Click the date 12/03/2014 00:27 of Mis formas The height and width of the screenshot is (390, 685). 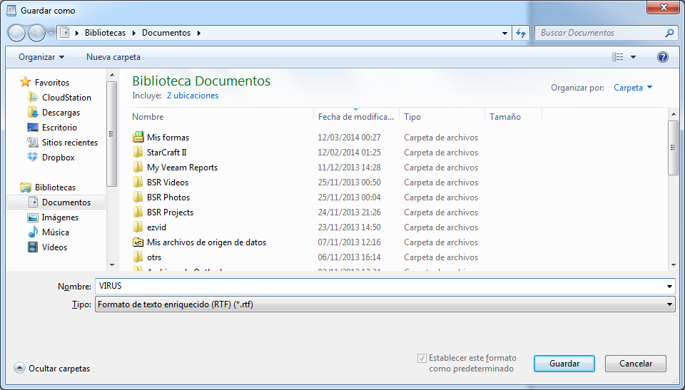[x=350, y=137]
